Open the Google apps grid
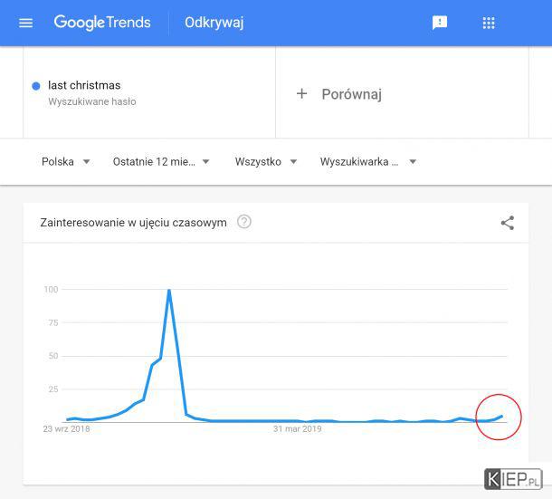Viewport: 552px width, 499px height. click(489, 24)
